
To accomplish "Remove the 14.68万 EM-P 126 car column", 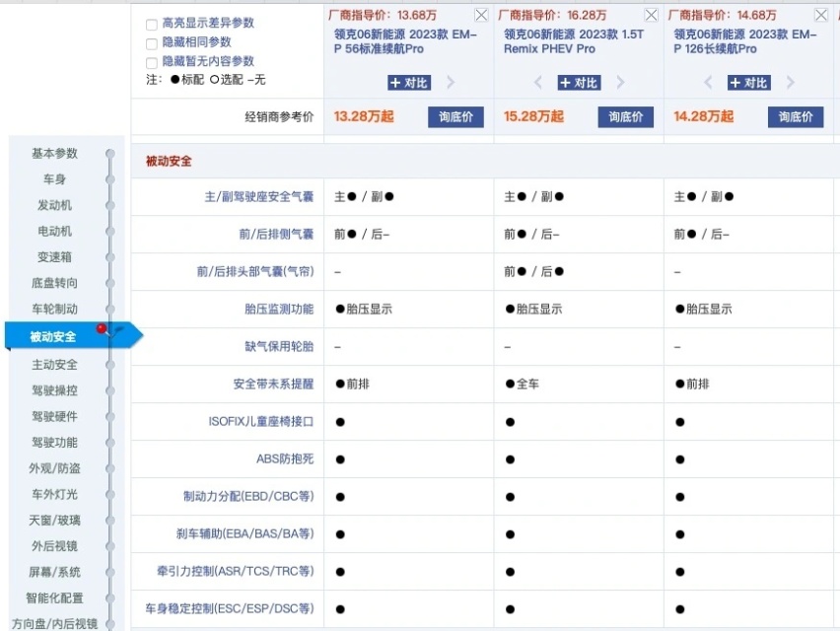I will [821, 15].
